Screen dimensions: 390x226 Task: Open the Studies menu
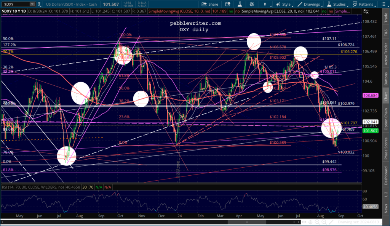(x=337, y=4)
